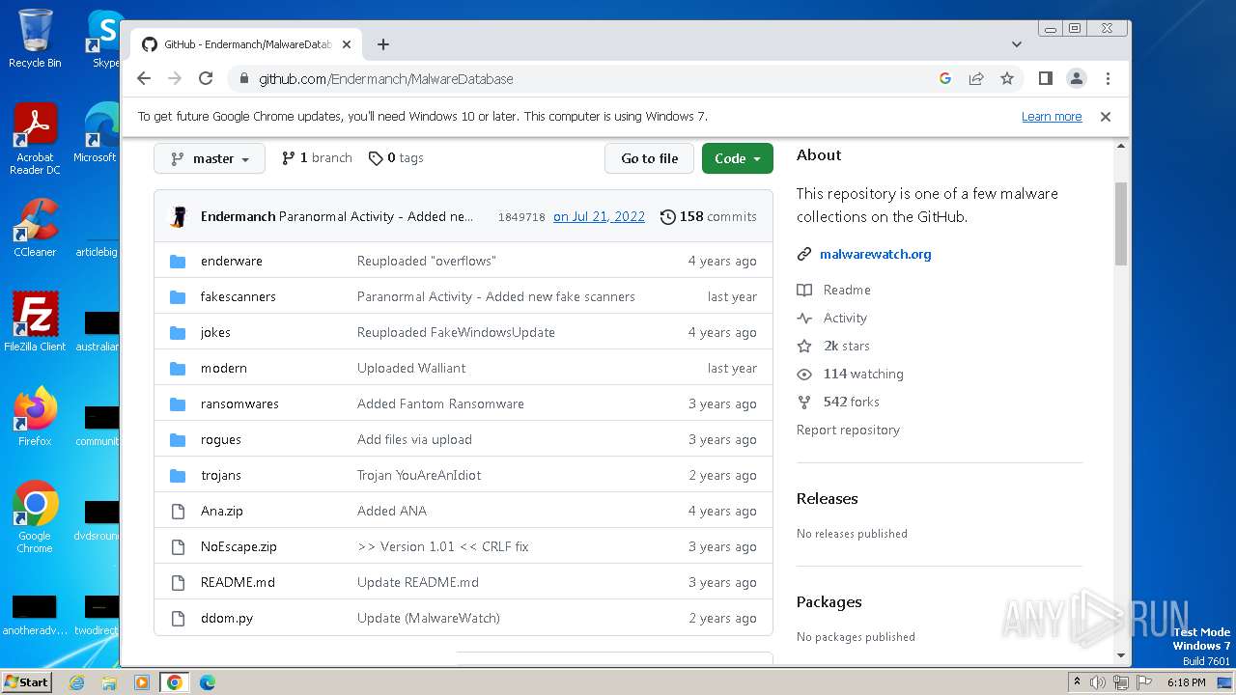
Task: Expand the green Code dropdown button
Action: pyautogui.click(x=738, y=158)
